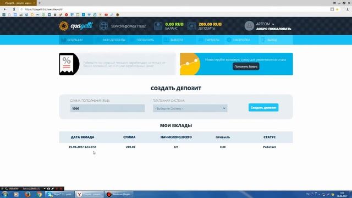Click the first bookmark icon in bookmarks bar

[4, 15]
